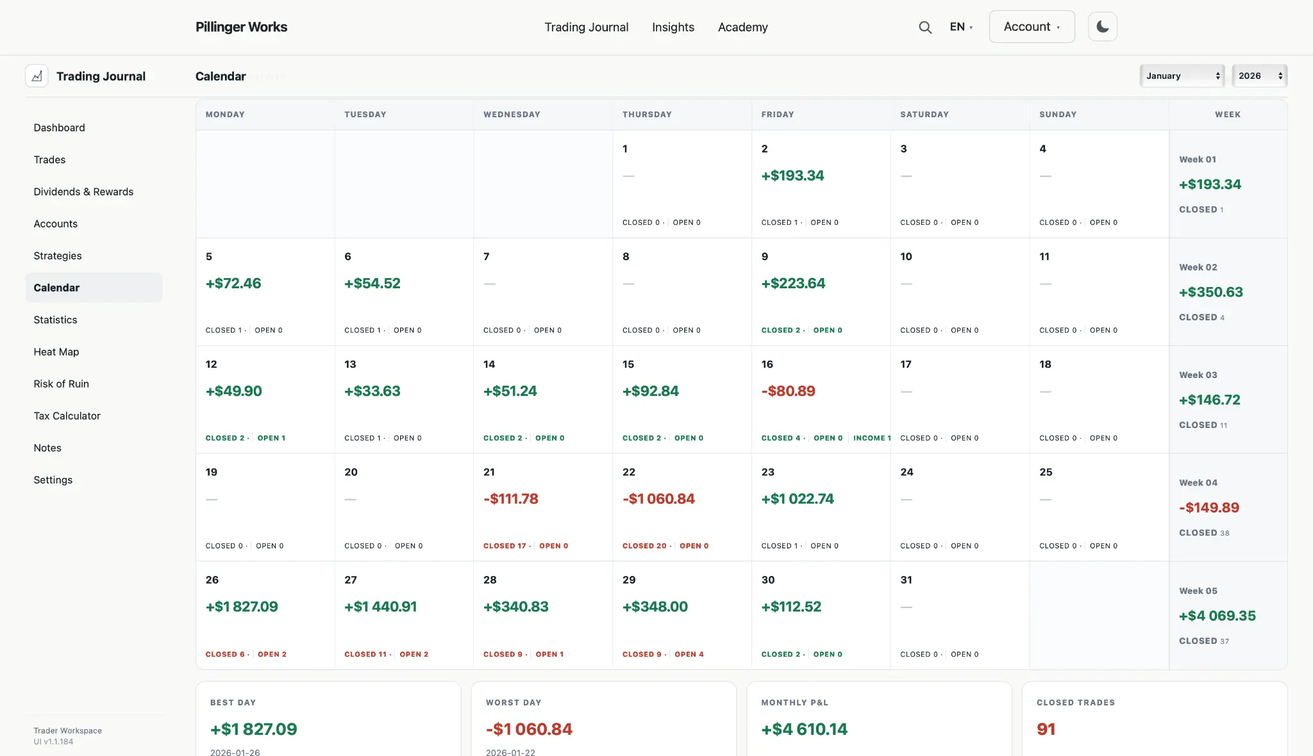The height and width of the screenshot is (756, 1313).
Task: Open Dividends & Rewards in sidebar
Action: (x=94, y=192)
